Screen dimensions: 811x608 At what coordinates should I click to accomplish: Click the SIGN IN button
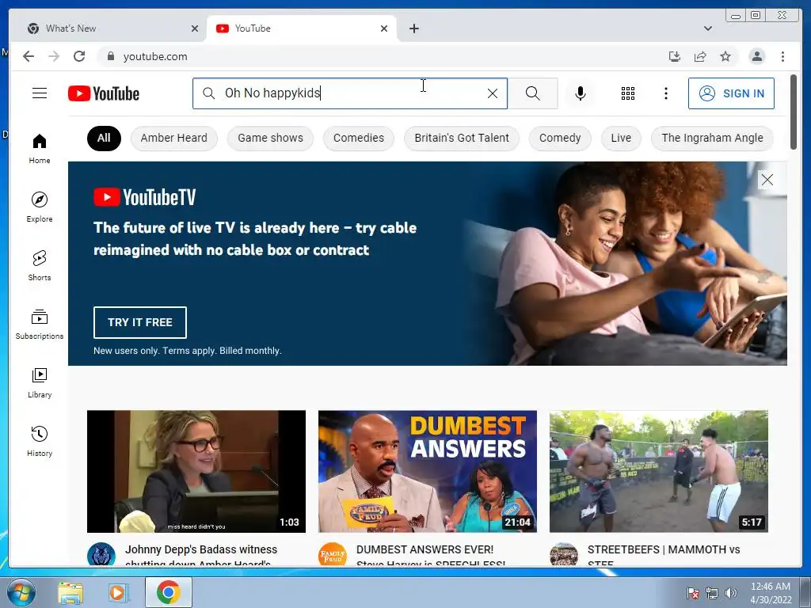click(x=731, y=93)
